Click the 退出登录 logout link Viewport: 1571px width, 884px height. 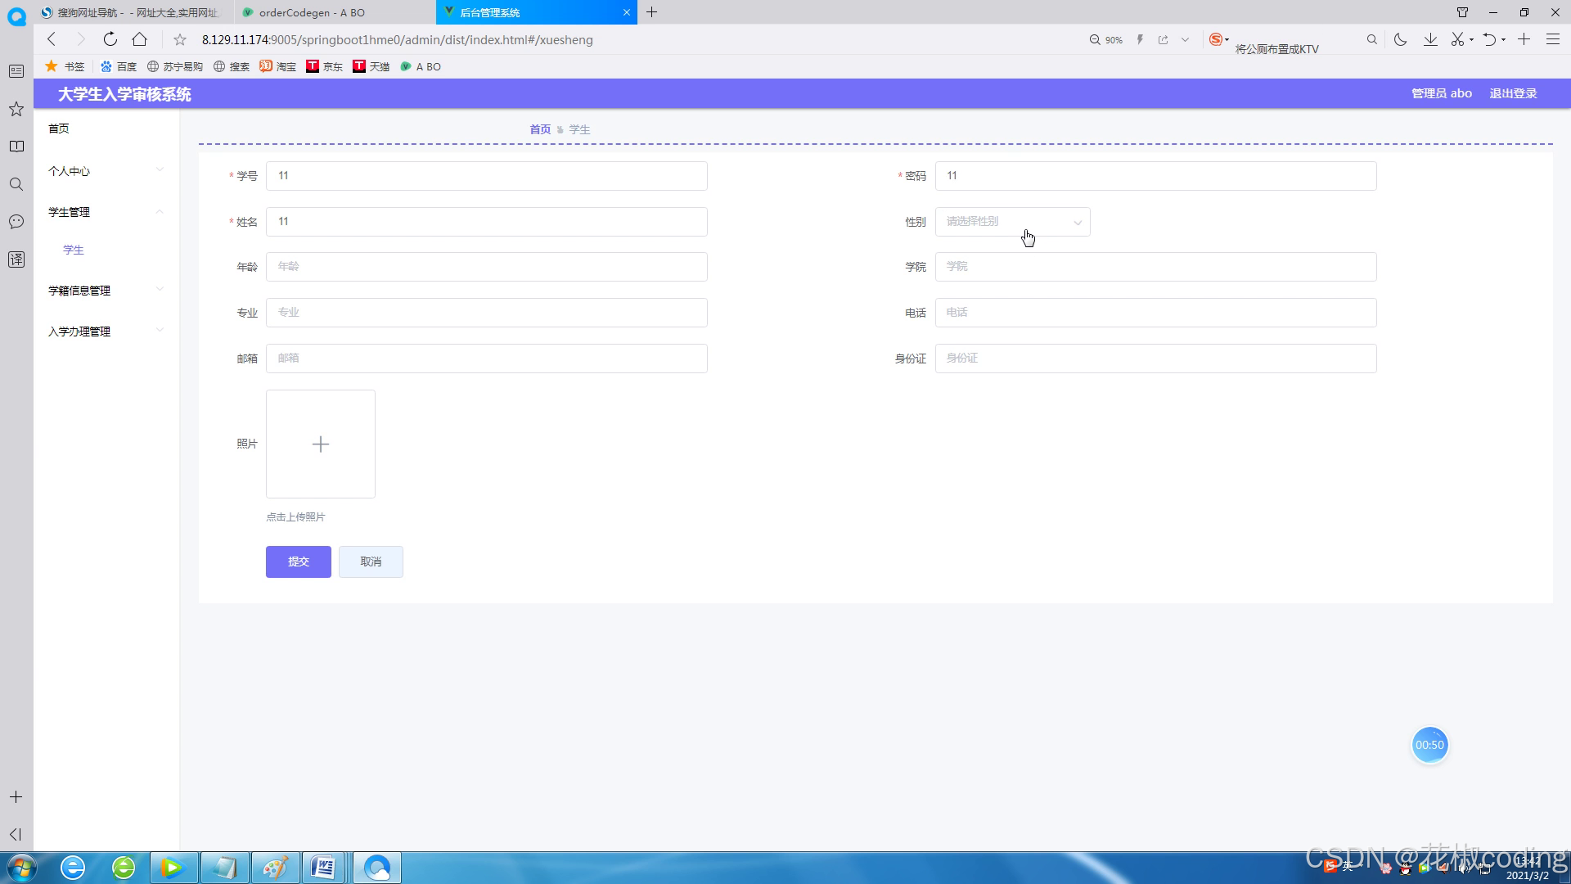coord(1512,93)
